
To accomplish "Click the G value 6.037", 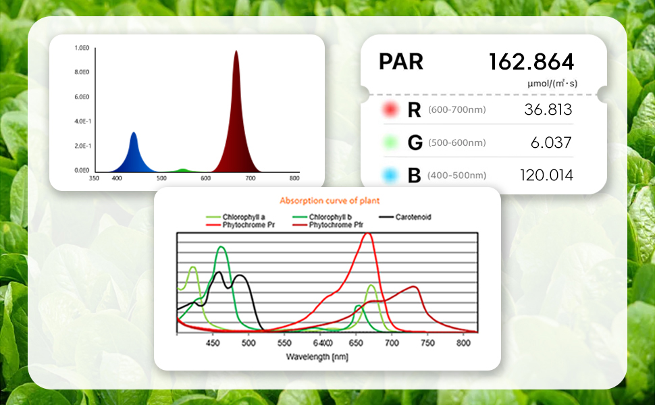I will click(551, 143).
